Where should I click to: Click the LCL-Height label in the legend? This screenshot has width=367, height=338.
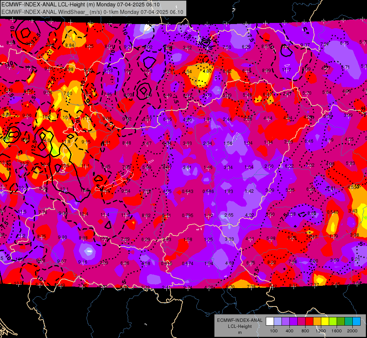(x=240, y=326)
